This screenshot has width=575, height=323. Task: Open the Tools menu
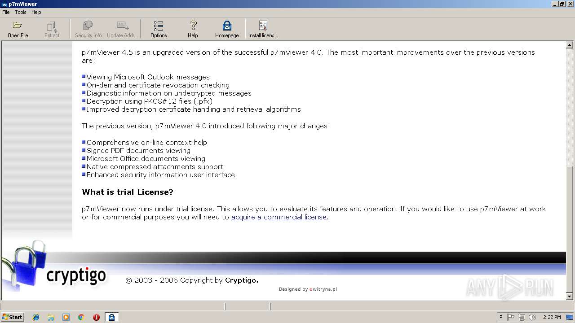click(21, 12)
